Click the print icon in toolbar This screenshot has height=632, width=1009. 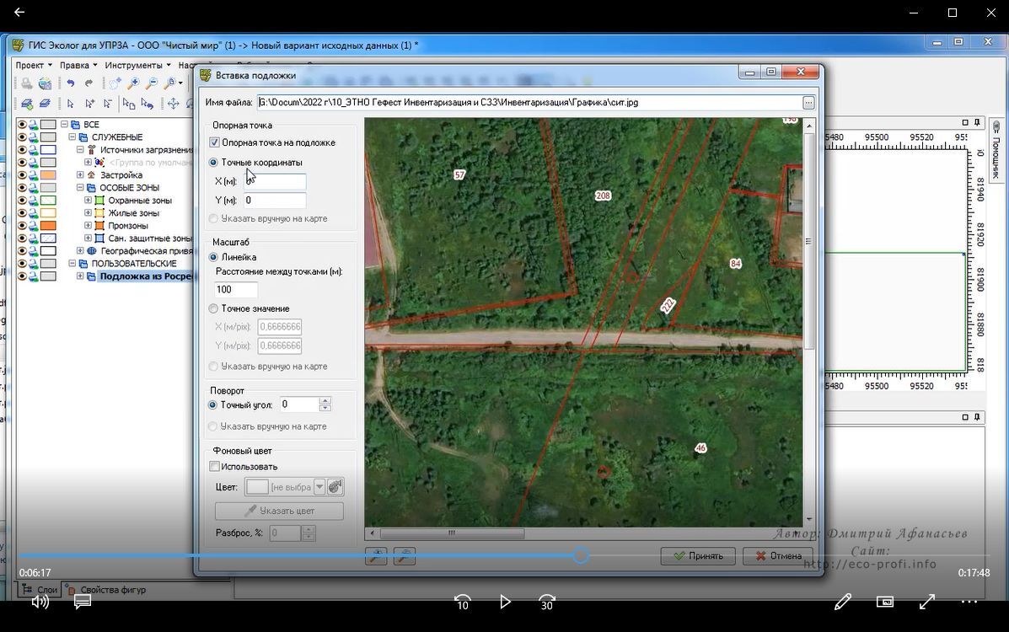pyautogui.click(x=27, y=83)
